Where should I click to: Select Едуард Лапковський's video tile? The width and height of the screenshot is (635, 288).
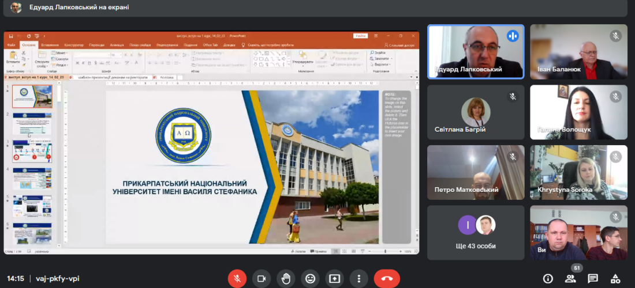click(x=476, y=51)
